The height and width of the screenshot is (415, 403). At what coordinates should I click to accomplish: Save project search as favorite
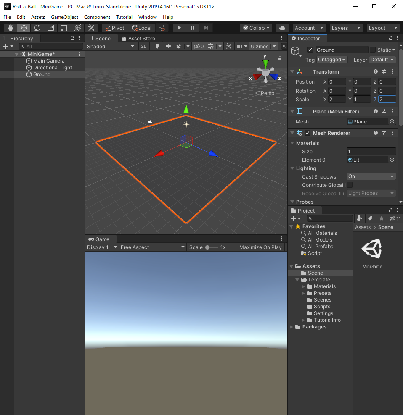click(x=382, y=218)
